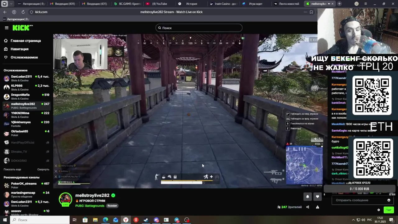Open Главная страница in the sidebar
Image resolution: width=398 pixels, height=224 pixels.
(x=22, y=41)
